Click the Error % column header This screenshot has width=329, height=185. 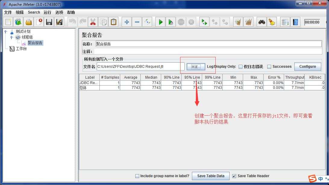point(274,77)
